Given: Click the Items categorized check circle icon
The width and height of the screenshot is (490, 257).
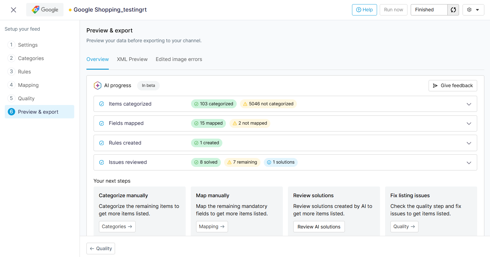Looking at the screenshot, I should (x=102, y=104).
